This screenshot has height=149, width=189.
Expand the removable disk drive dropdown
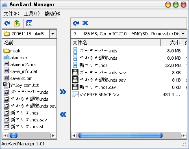coord(183,34)
